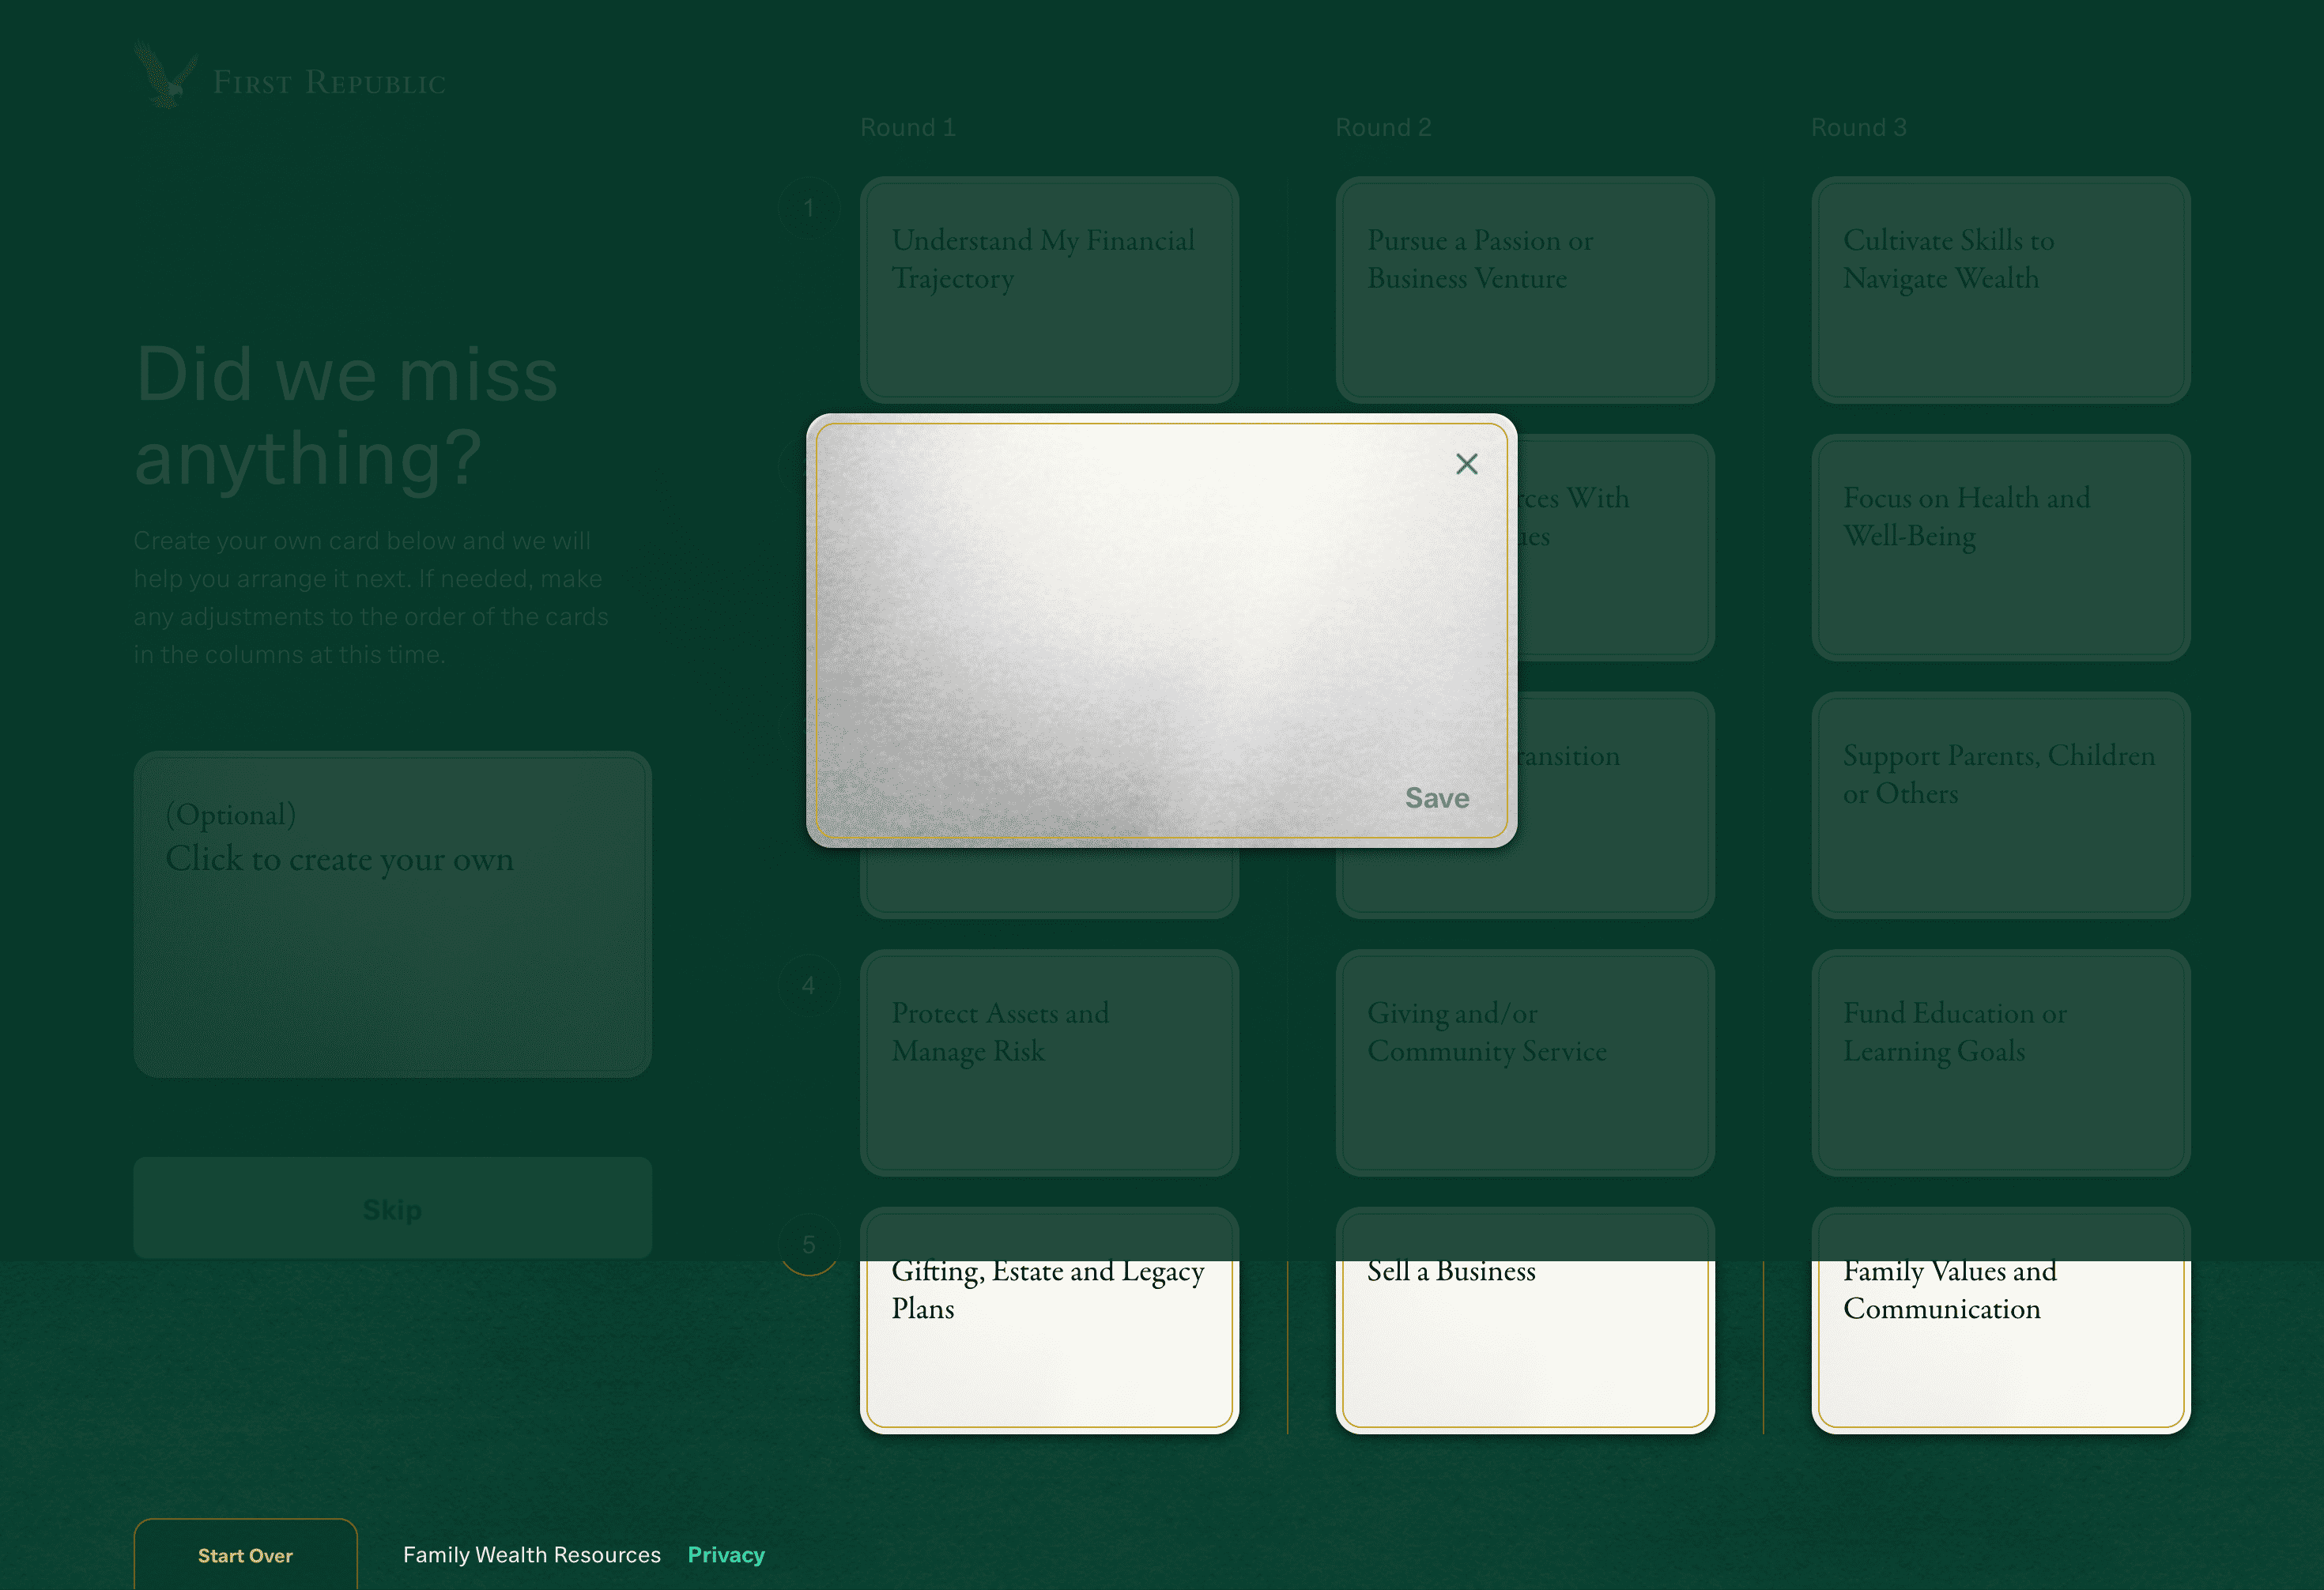Select the Family Values and Communication card
Screen dimensions: 2324x1590
2000,1320
